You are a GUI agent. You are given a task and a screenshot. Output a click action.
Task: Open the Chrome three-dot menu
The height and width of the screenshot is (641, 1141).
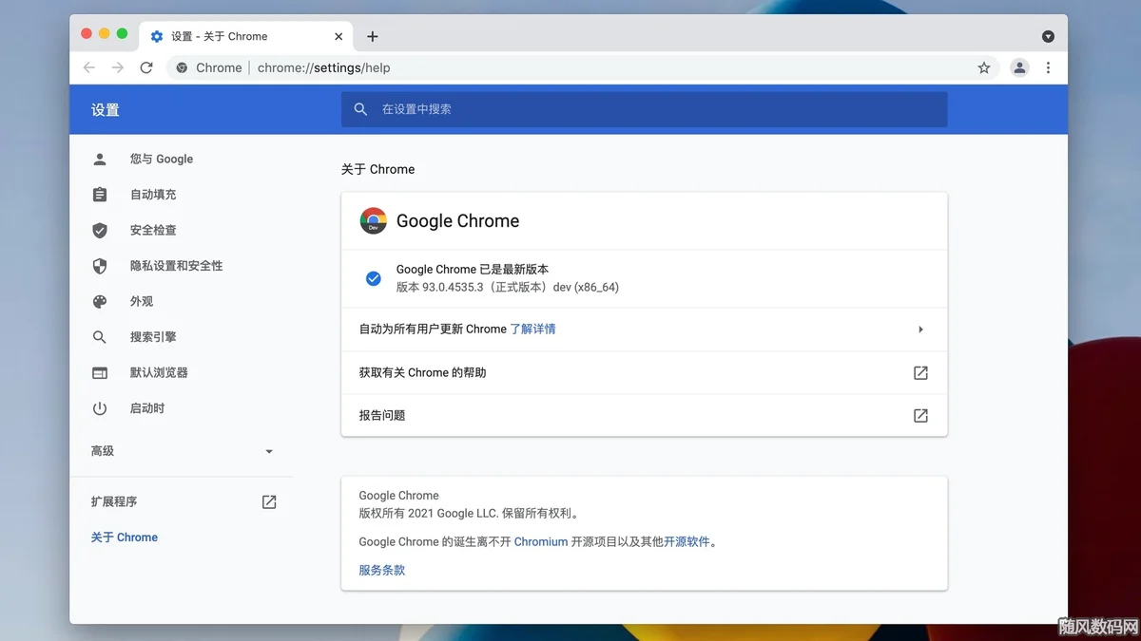point(1048,67)
